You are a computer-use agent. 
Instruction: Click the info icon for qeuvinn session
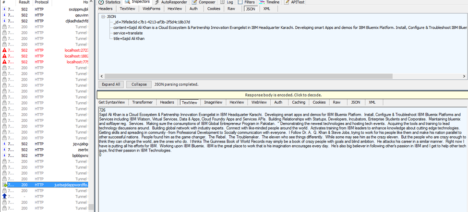pyautogui.click(x=4, y=15)
